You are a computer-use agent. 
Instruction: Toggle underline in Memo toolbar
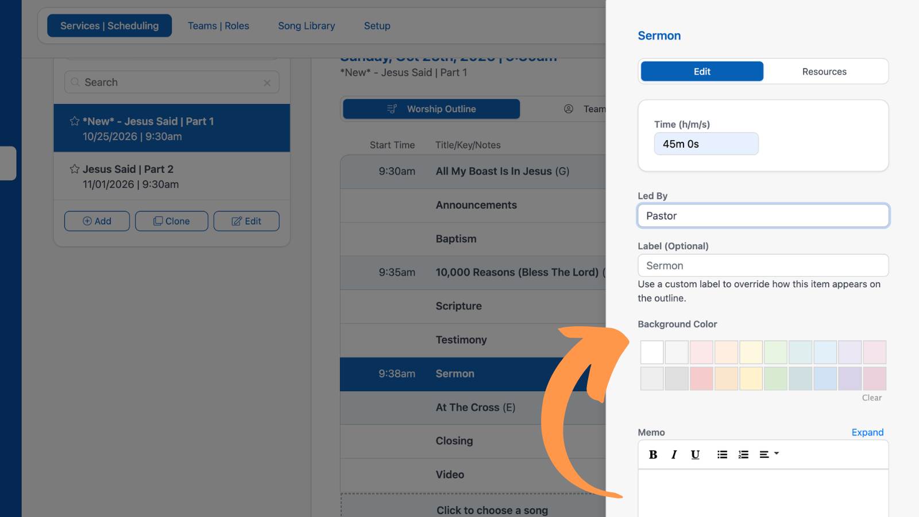click(695, 454)
